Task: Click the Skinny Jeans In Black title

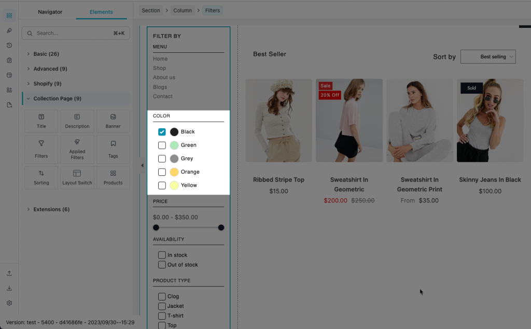Action: (490, 180)
